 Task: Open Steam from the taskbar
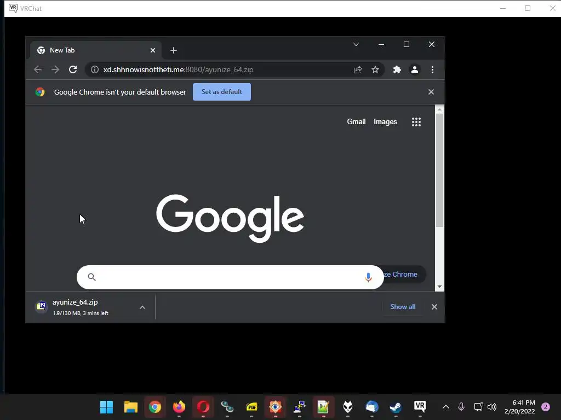(396, 407)
